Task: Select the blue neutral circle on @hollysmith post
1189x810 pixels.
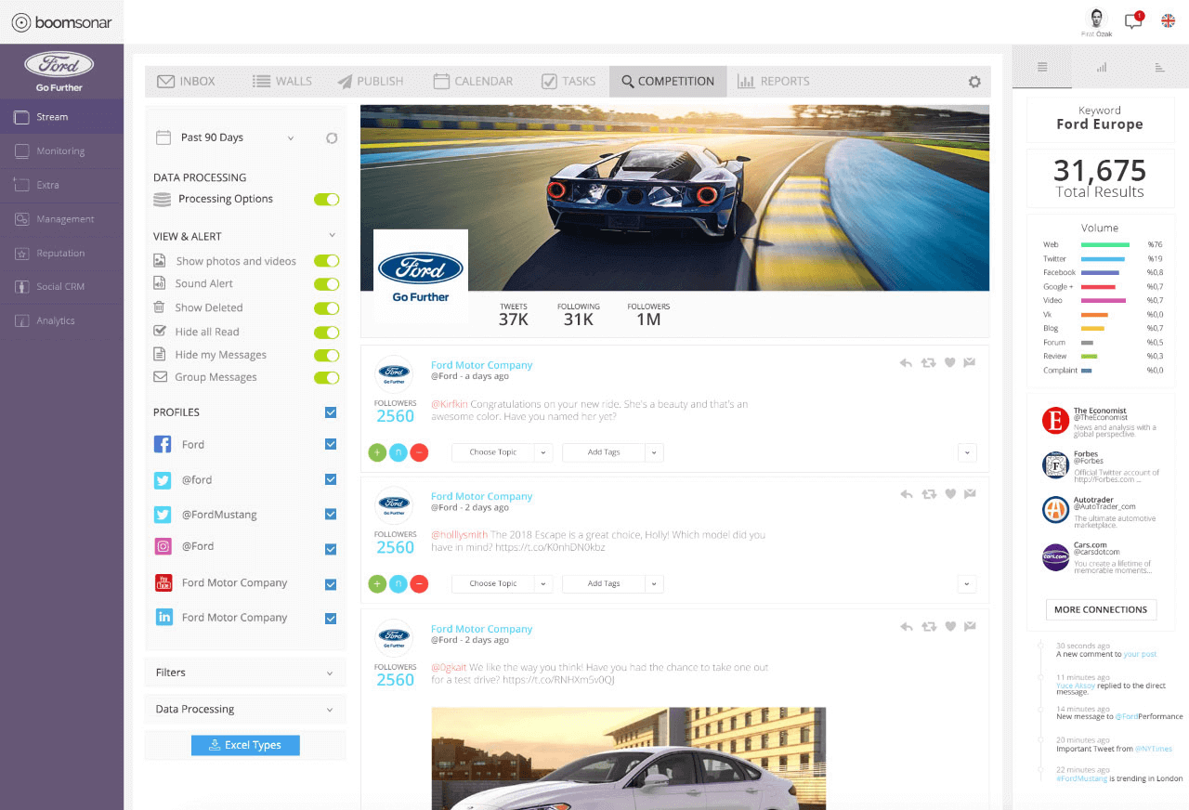Action: click(x=398, y=584)
